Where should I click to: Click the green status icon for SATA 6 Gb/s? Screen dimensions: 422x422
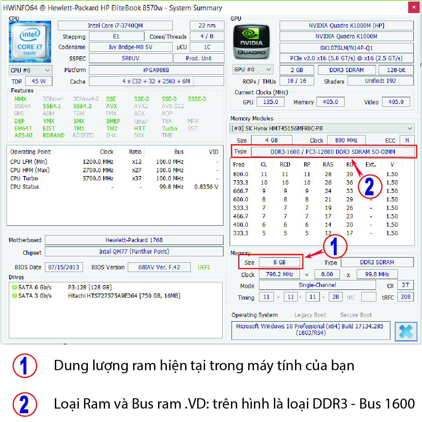14,287
